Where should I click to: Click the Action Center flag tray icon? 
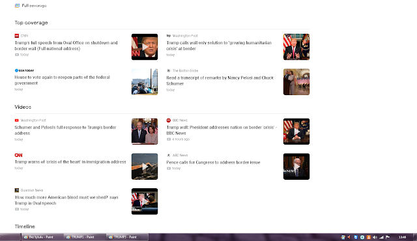pos(388,237)
